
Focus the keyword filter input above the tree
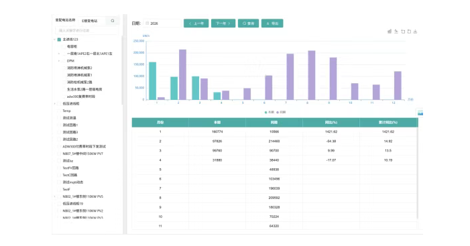click(x=86, y=31)
